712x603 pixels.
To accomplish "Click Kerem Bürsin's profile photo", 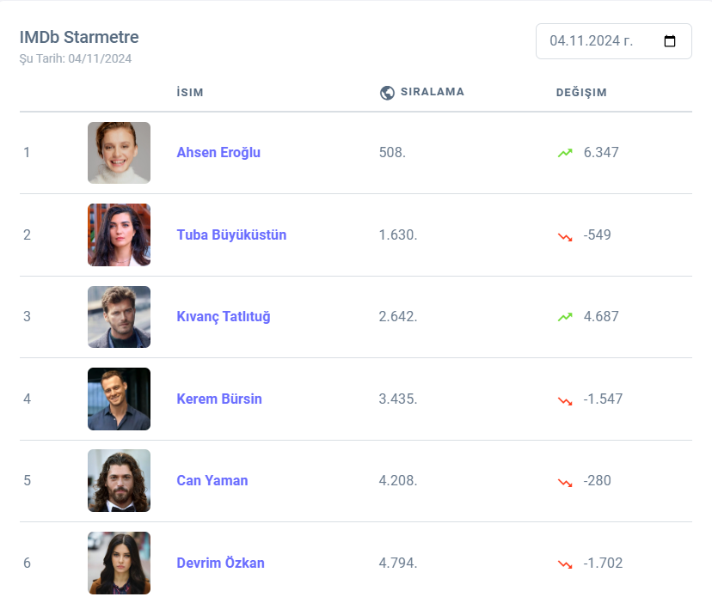I will coord(119,399).
